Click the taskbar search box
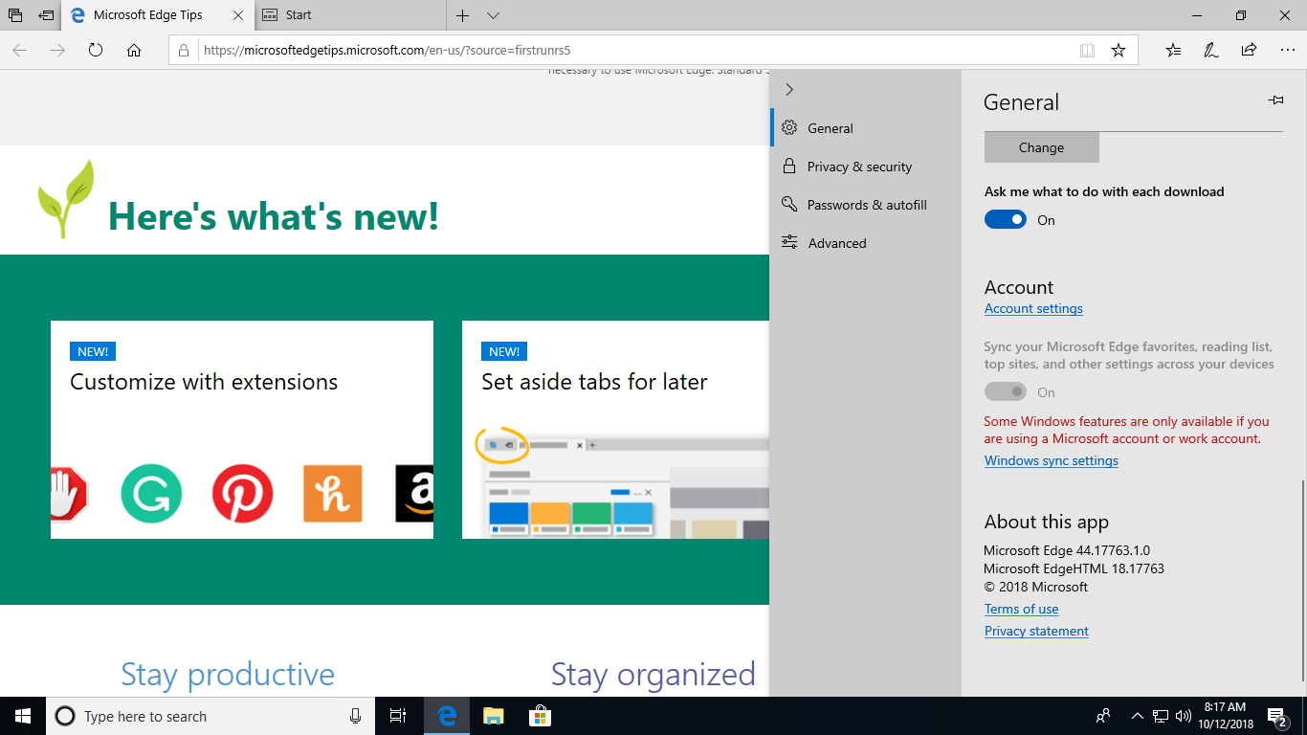The height and width of the screenshot is (735, 1307). 210,716
